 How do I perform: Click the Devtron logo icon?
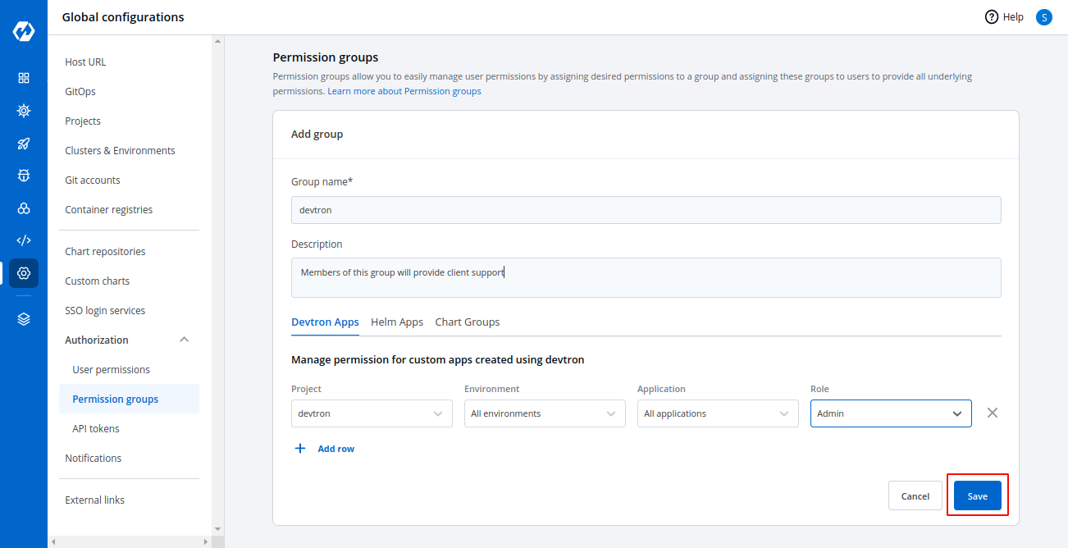pos(23,31)
